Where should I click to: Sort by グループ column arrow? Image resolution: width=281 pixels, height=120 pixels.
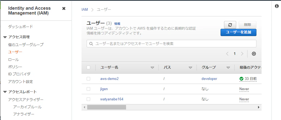coord(228,68)
